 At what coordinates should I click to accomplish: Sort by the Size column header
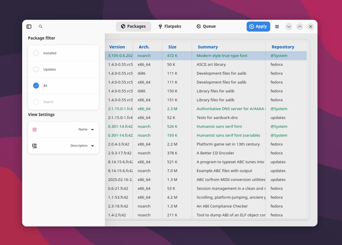coord(172,47)
